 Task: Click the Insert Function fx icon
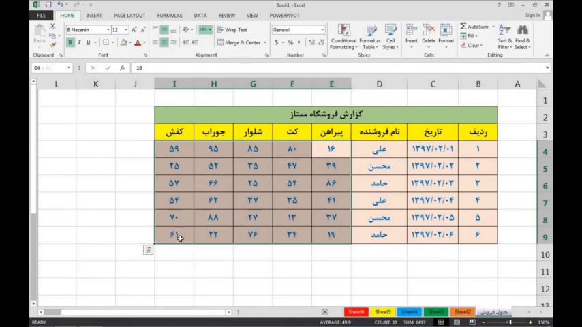tap(123, 68)
